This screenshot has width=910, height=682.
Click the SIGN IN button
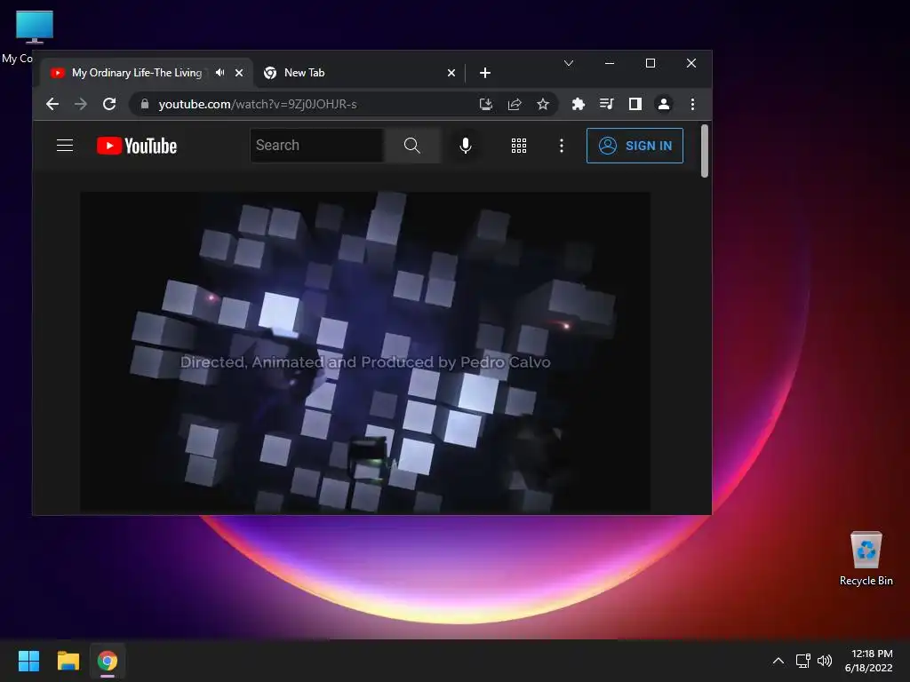(x=635, y=146)
